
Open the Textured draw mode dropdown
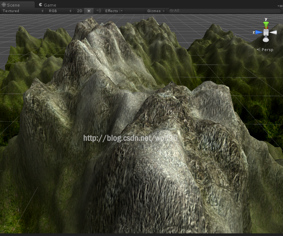click(x=23, y=11)
